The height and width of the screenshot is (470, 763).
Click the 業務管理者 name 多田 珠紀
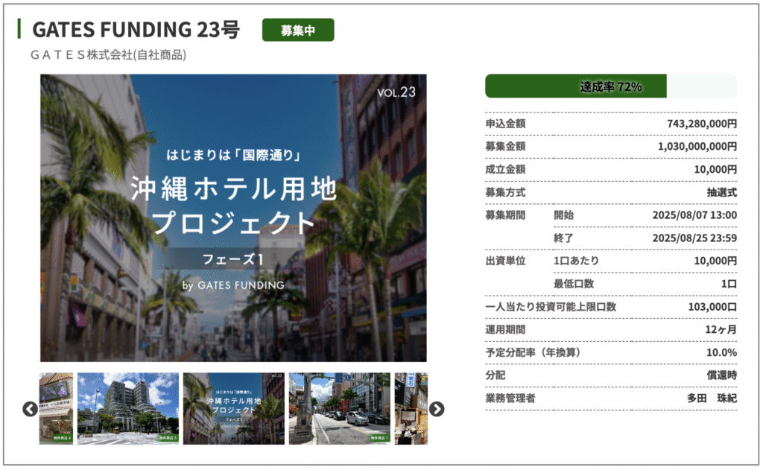[x=712, y=398]
